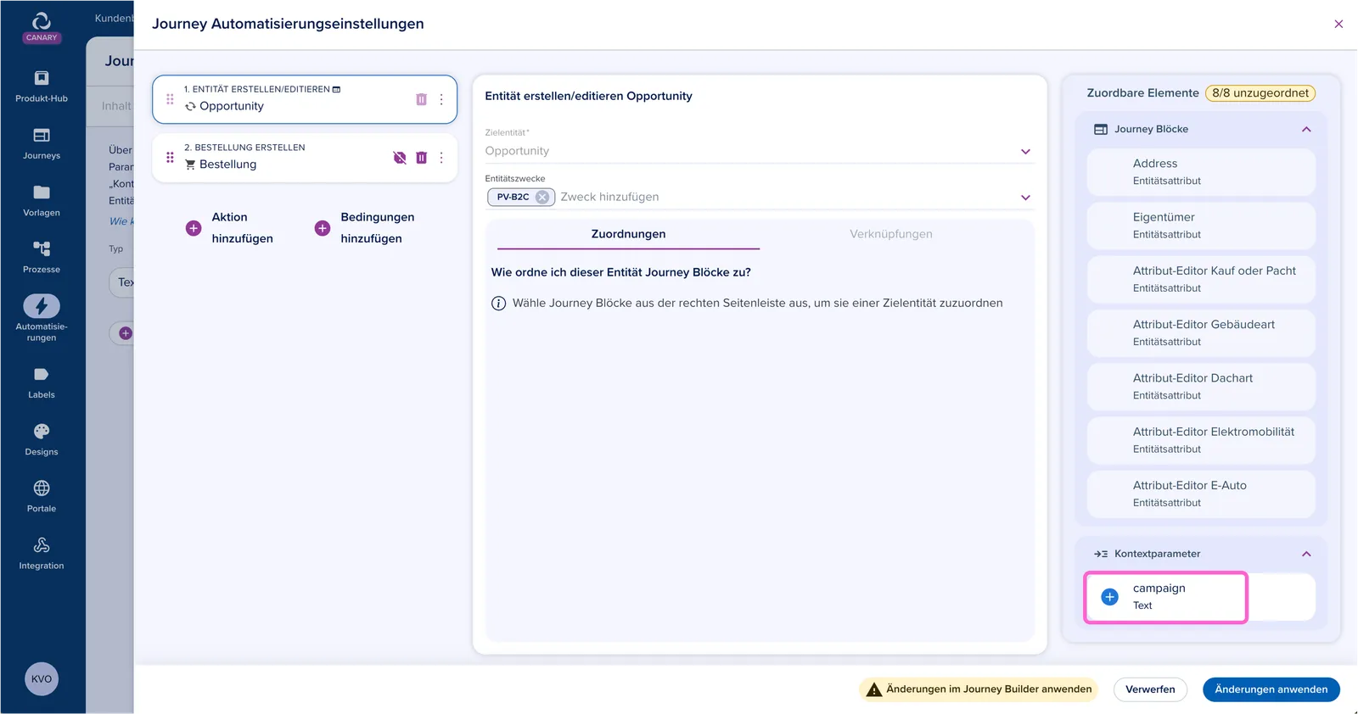Select Attribut-Editor Dachart block
The width and height of the screenshot is (1358, 714).
tap(1201, 387)
